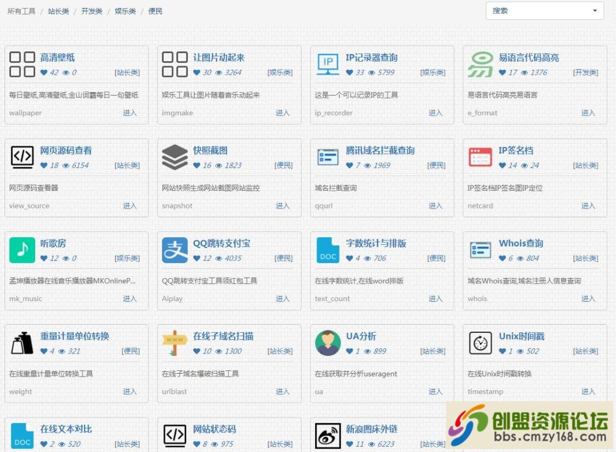This screenshot has height=452, width=616.
Task: Click 进入 on the weight card
Action: (x=130, y=392)
